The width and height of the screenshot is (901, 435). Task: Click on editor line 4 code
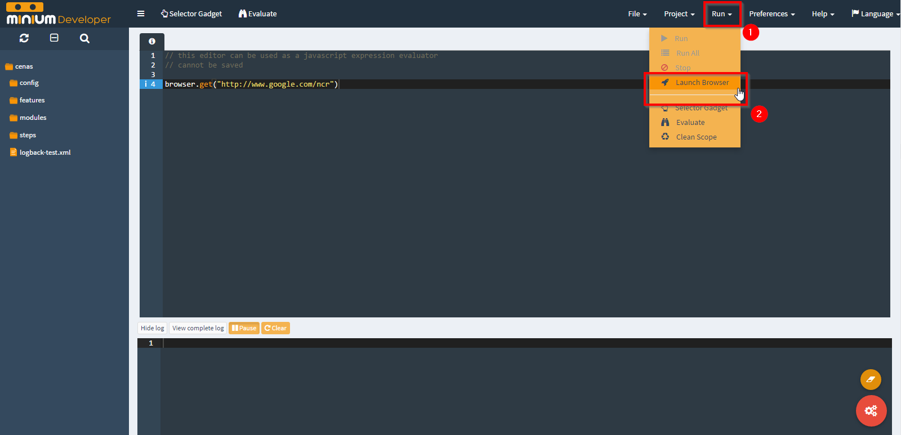coord(251,84)
